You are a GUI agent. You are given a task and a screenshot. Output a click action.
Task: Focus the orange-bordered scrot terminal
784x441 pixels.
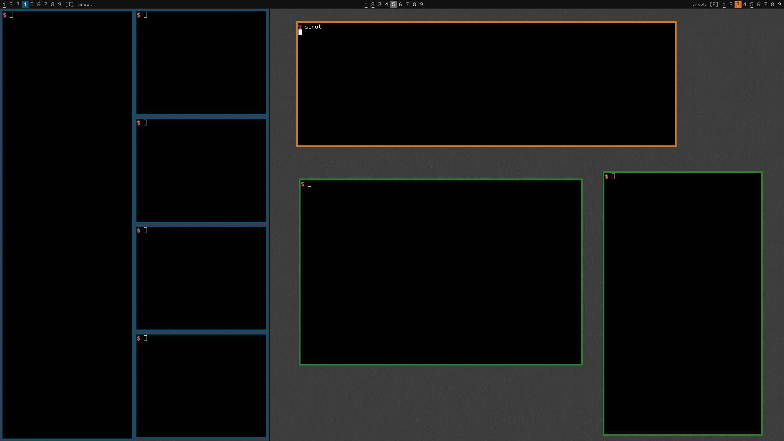(486, 84)
